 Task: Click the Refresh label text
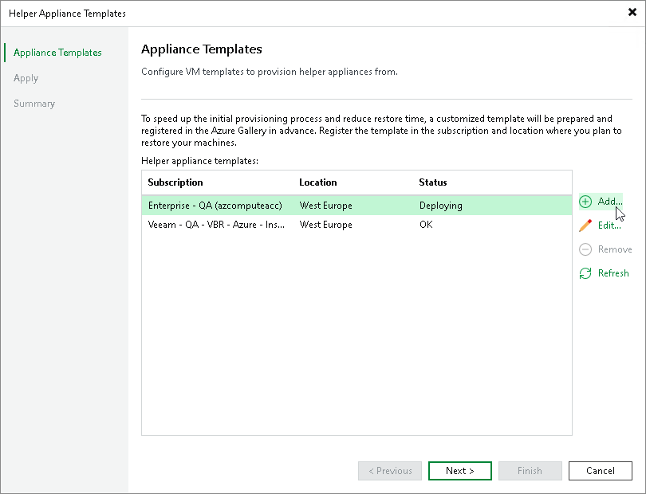coord(613,273)
